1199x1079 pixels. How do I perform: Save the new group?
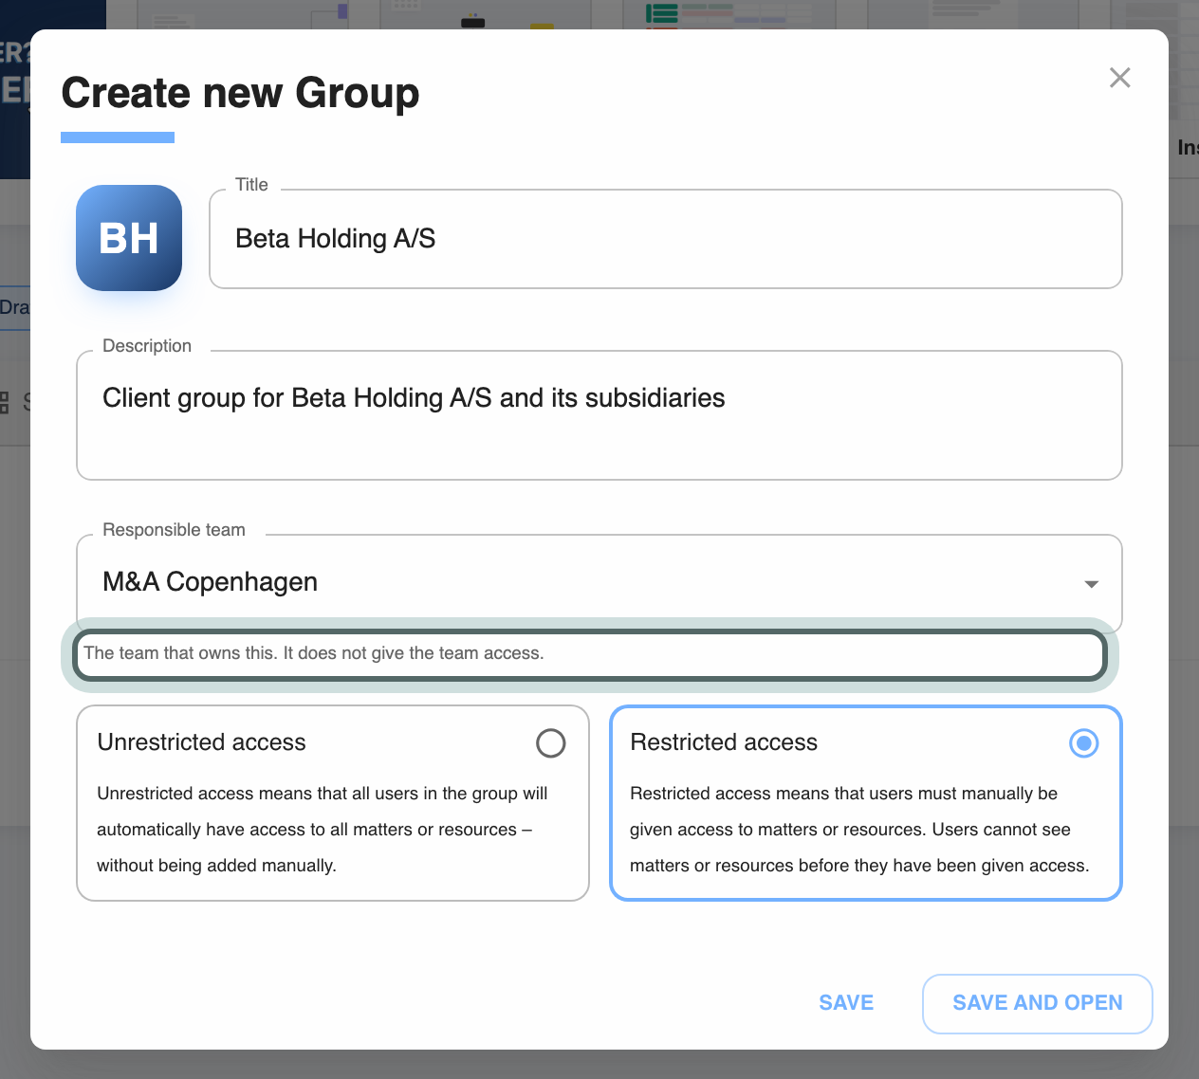(846, 1003)
